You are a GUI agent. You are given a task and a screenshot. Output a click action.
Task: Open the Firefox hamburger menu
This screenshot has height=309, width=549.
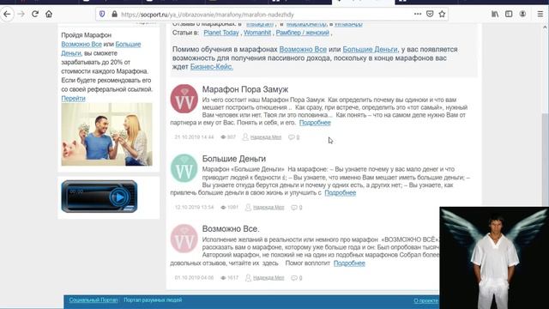[540, 14]
